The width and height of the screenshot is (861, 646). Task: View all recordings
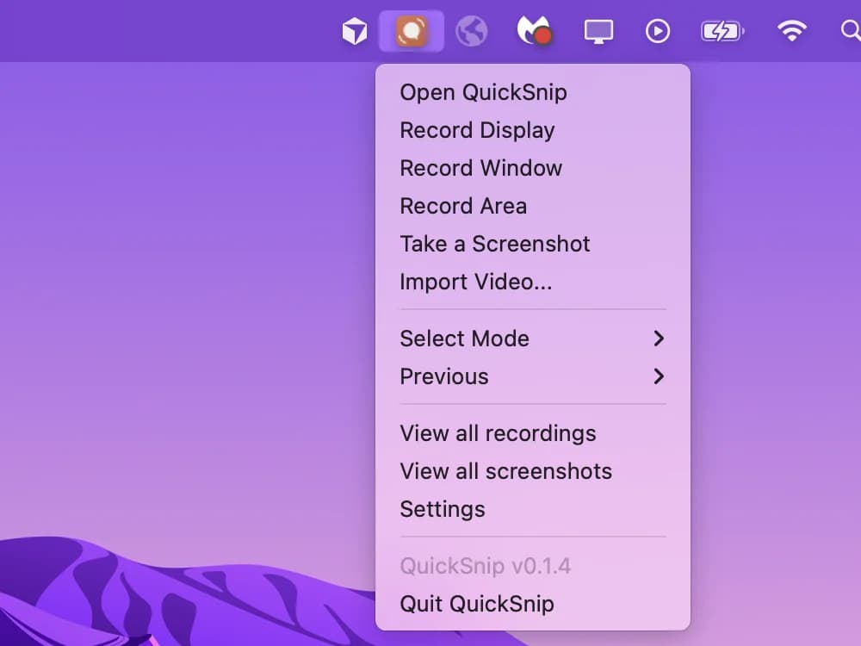[498, 433]
